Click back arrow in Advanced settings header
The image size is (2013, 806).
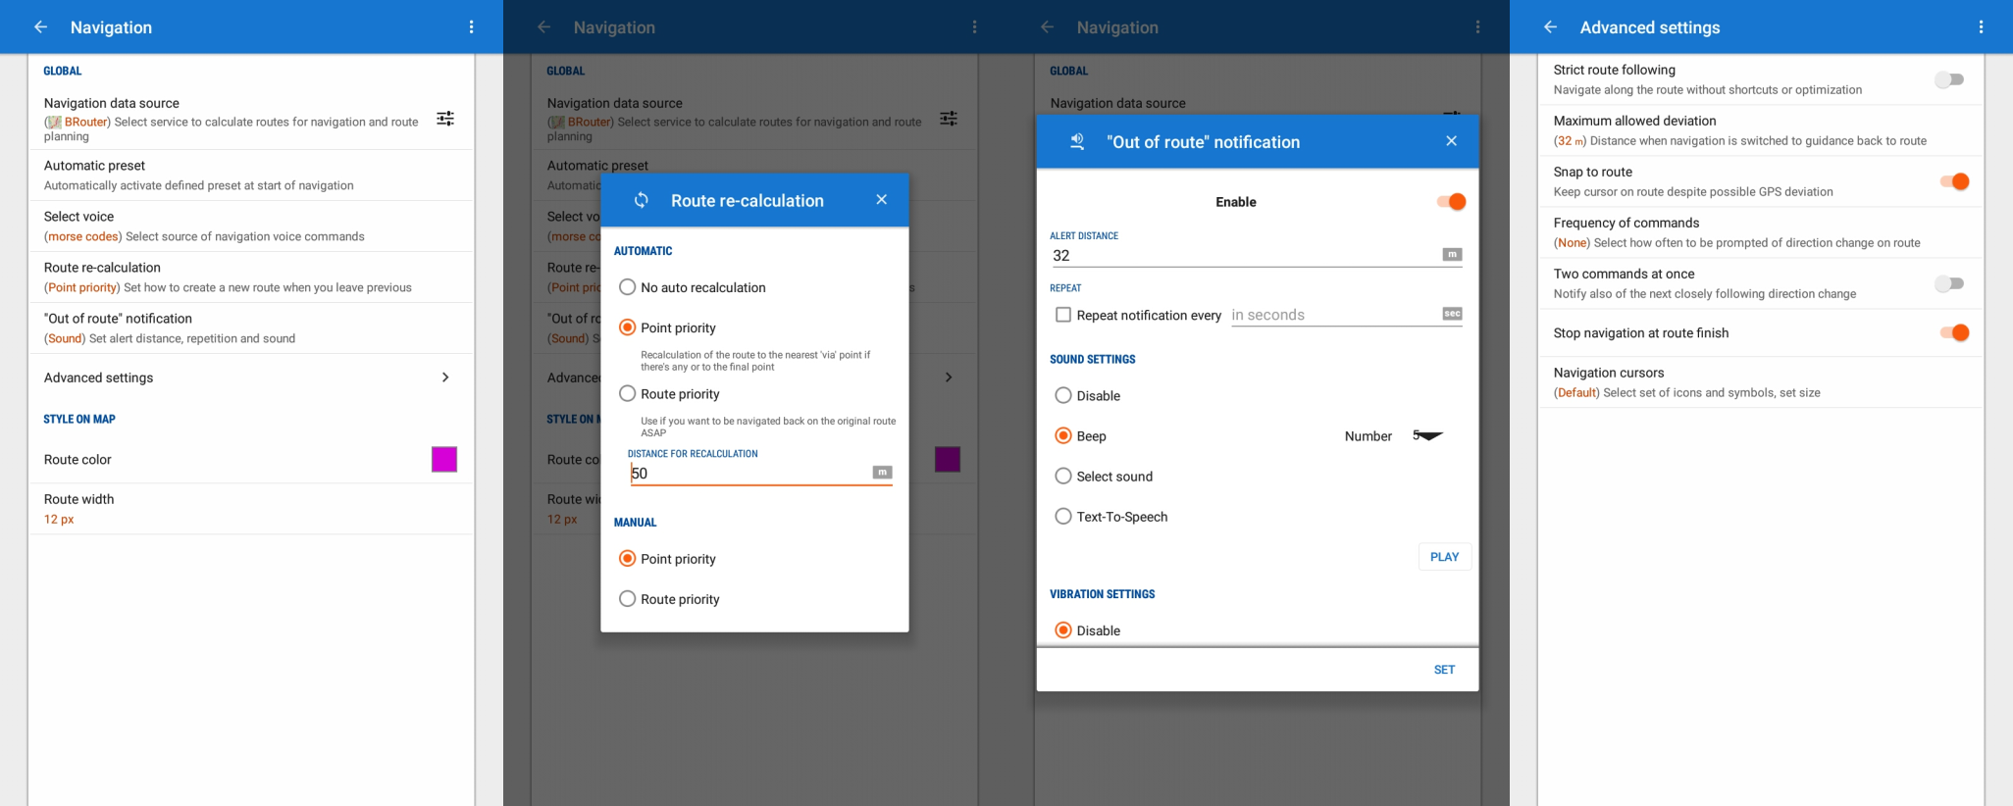[x=1550, y=27]
